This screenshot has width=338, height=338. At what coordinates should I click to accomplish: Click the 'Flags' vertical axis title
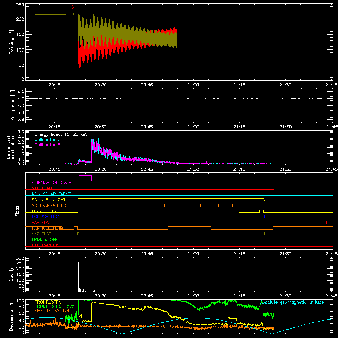17,211
